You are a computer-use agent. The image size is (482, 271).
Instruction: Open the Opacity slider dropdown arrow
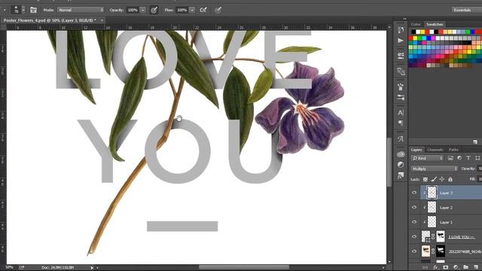pyautogui.click(x=142, y=10)
